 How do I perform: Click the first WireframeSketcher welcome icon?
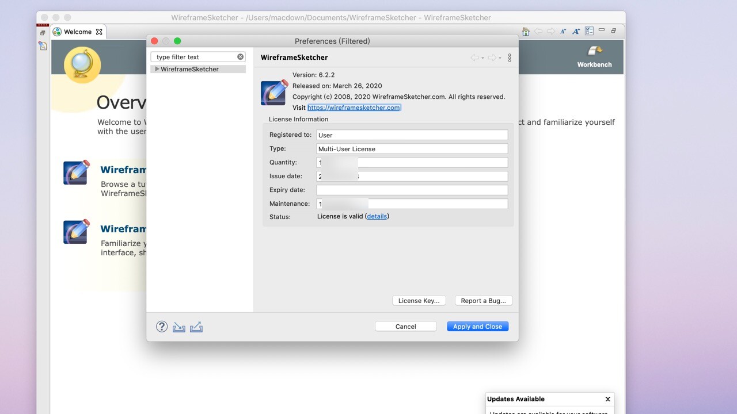click(x=77, y=172)
